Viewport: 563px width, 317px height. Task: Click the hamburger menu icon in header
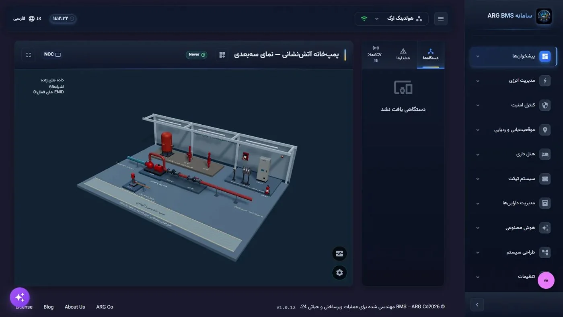[x=441, y=19]
